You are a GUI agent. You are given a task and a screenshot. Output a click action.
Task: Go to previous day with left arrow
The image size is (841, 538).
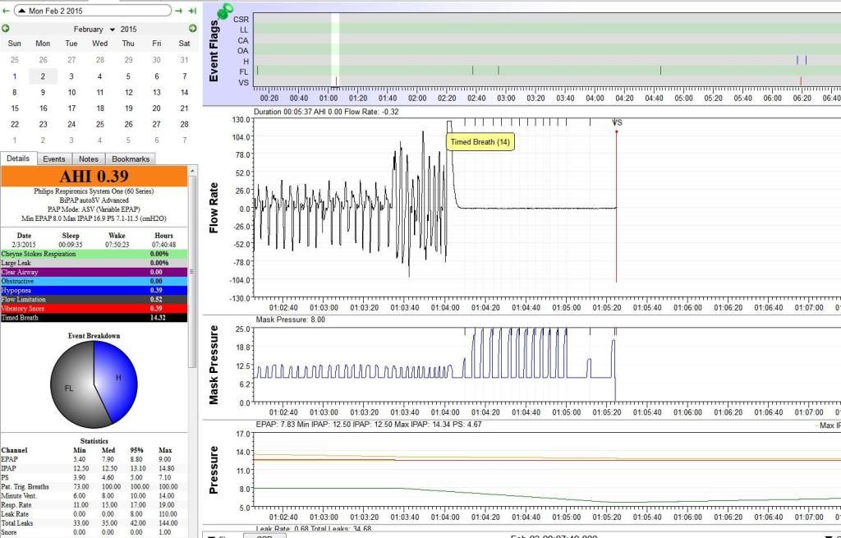[x=7, y=10]
